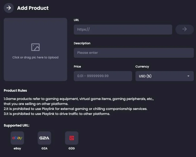196x157 pixels.
Task: Click the Add Product heading
Action: click(33, 8)
